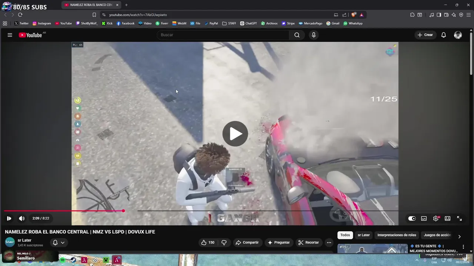Click the Compartir share button
This screenshot has width=474, height=266.
[248, 242]
